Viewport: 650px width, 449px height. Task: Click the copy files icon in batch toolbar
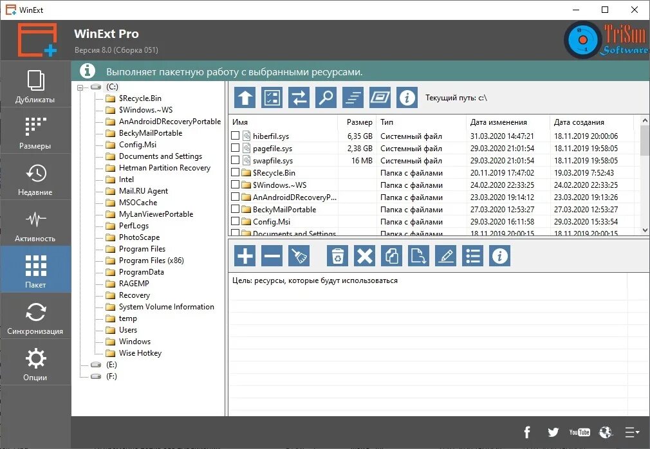tap(392, 255)
